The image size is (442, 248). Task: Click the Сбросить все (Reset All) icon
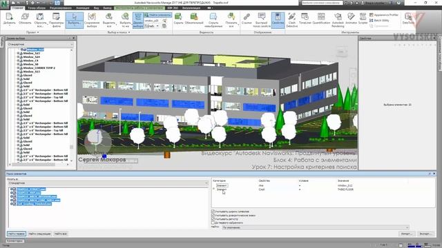(40, 20)
